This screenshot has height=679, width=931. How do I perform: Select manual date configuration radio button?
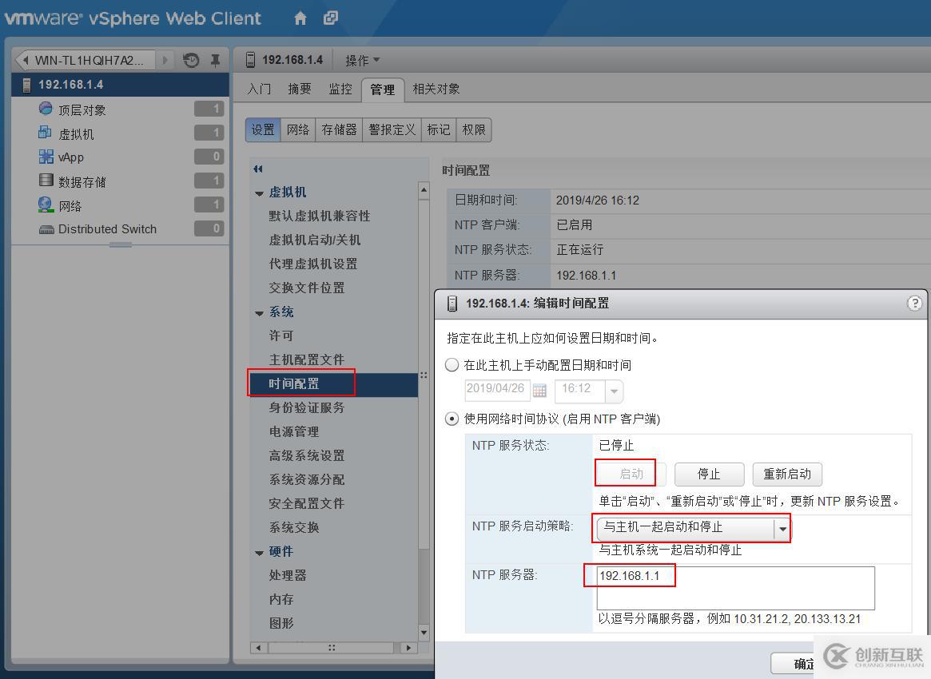pyautogui.click(x=451, y=365)
